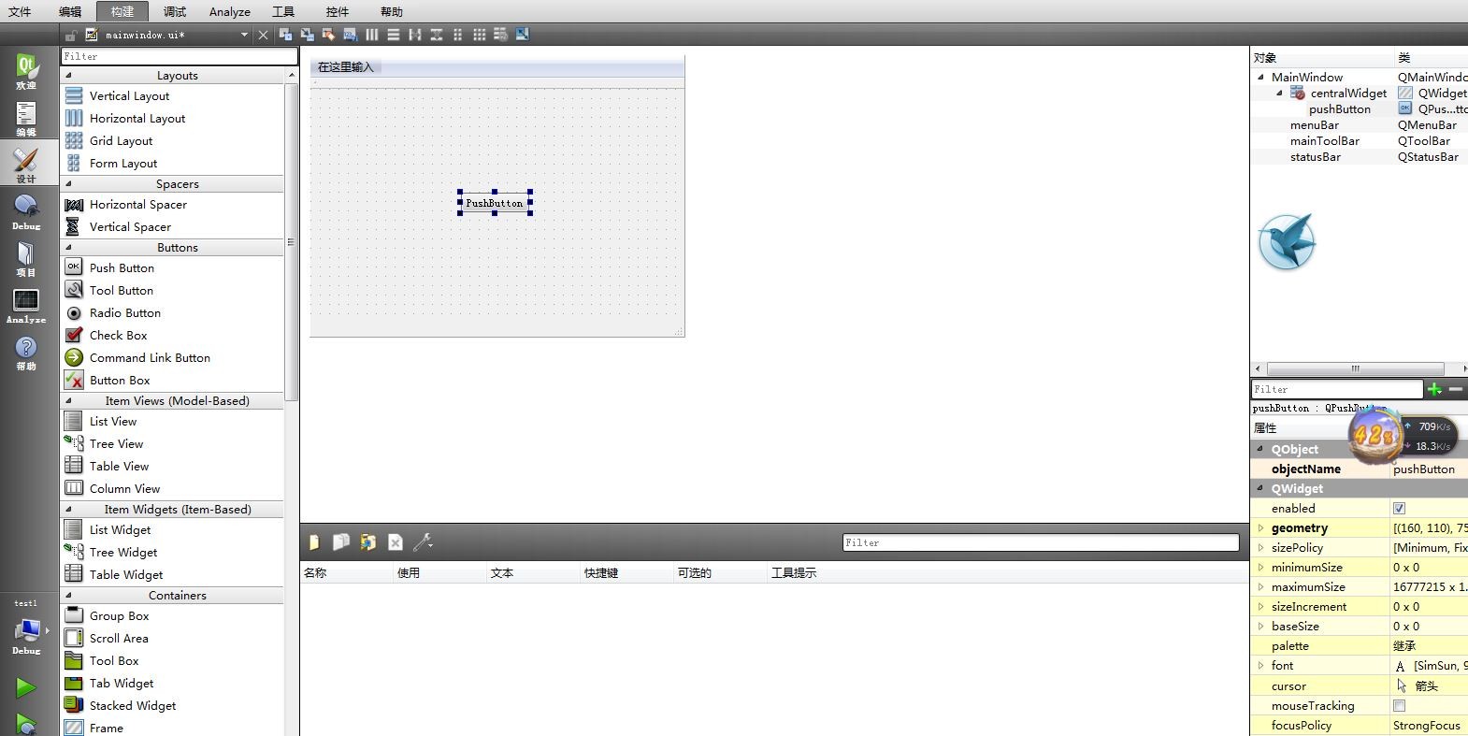Collapse the Containers category in the widget box
1468x736 pixels.
point(68,596)
